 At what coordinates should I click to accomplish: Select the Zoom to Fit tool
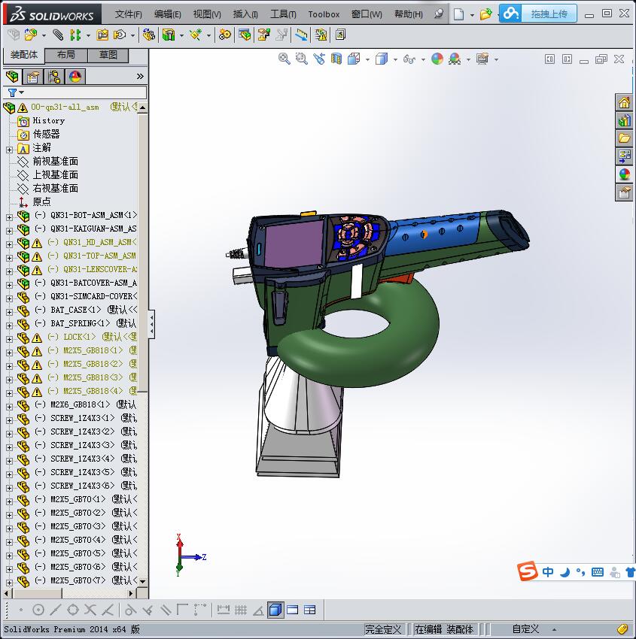click(285, 59)
